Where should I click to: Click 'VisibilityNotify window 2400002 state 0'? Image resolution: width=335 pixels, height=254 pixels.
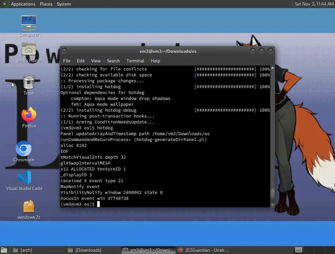(x=112, y=192)
